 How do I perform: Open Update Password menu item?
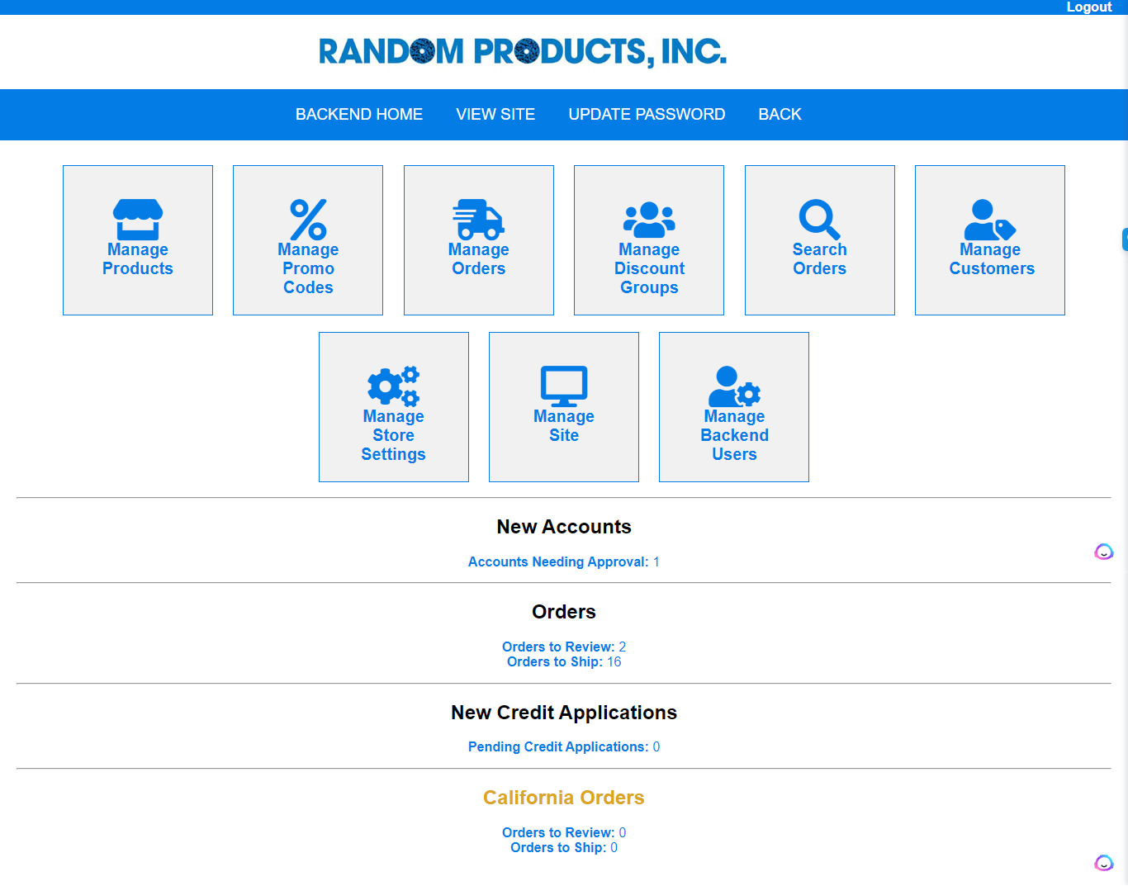(x=647, y=115)
